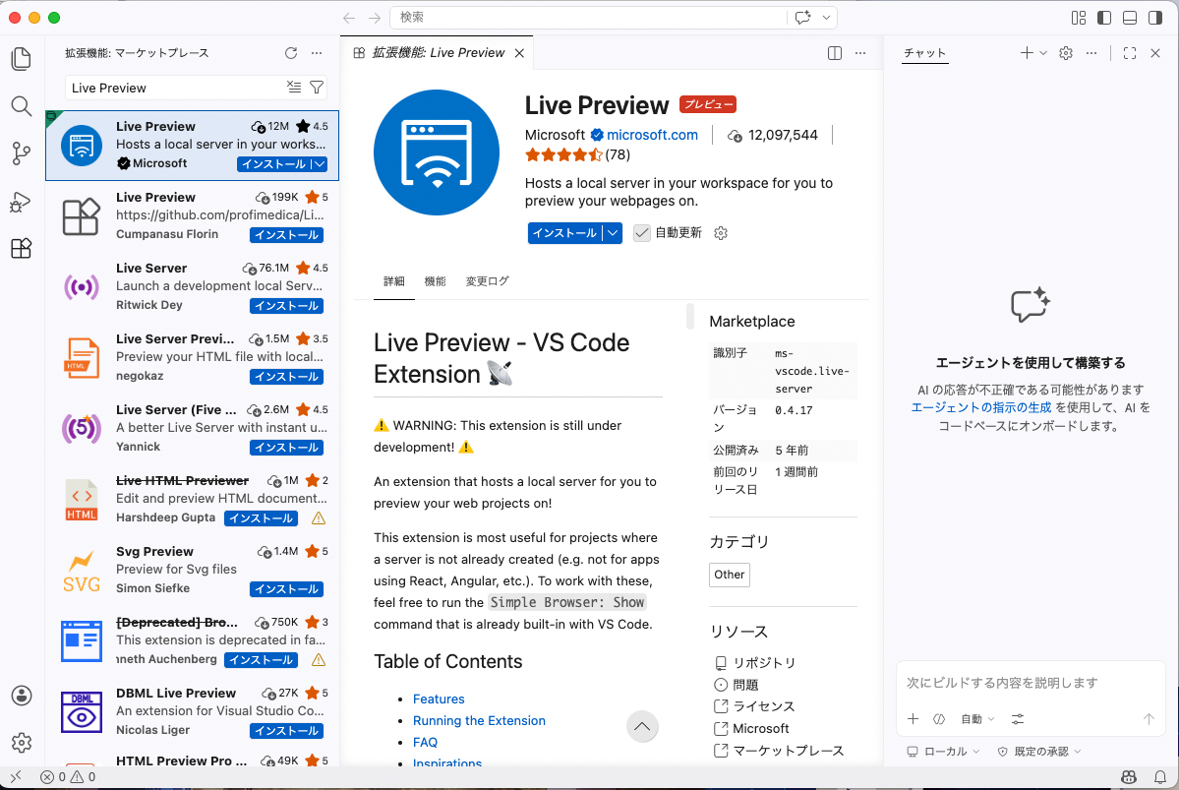Open install dropdown for Microsoft Live Preview row

(x=320, y=164)
